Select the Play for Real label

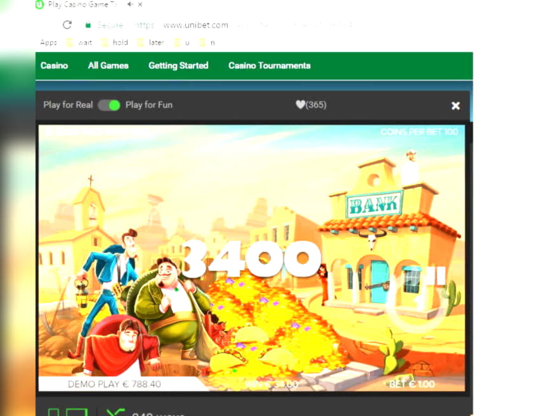68,105
